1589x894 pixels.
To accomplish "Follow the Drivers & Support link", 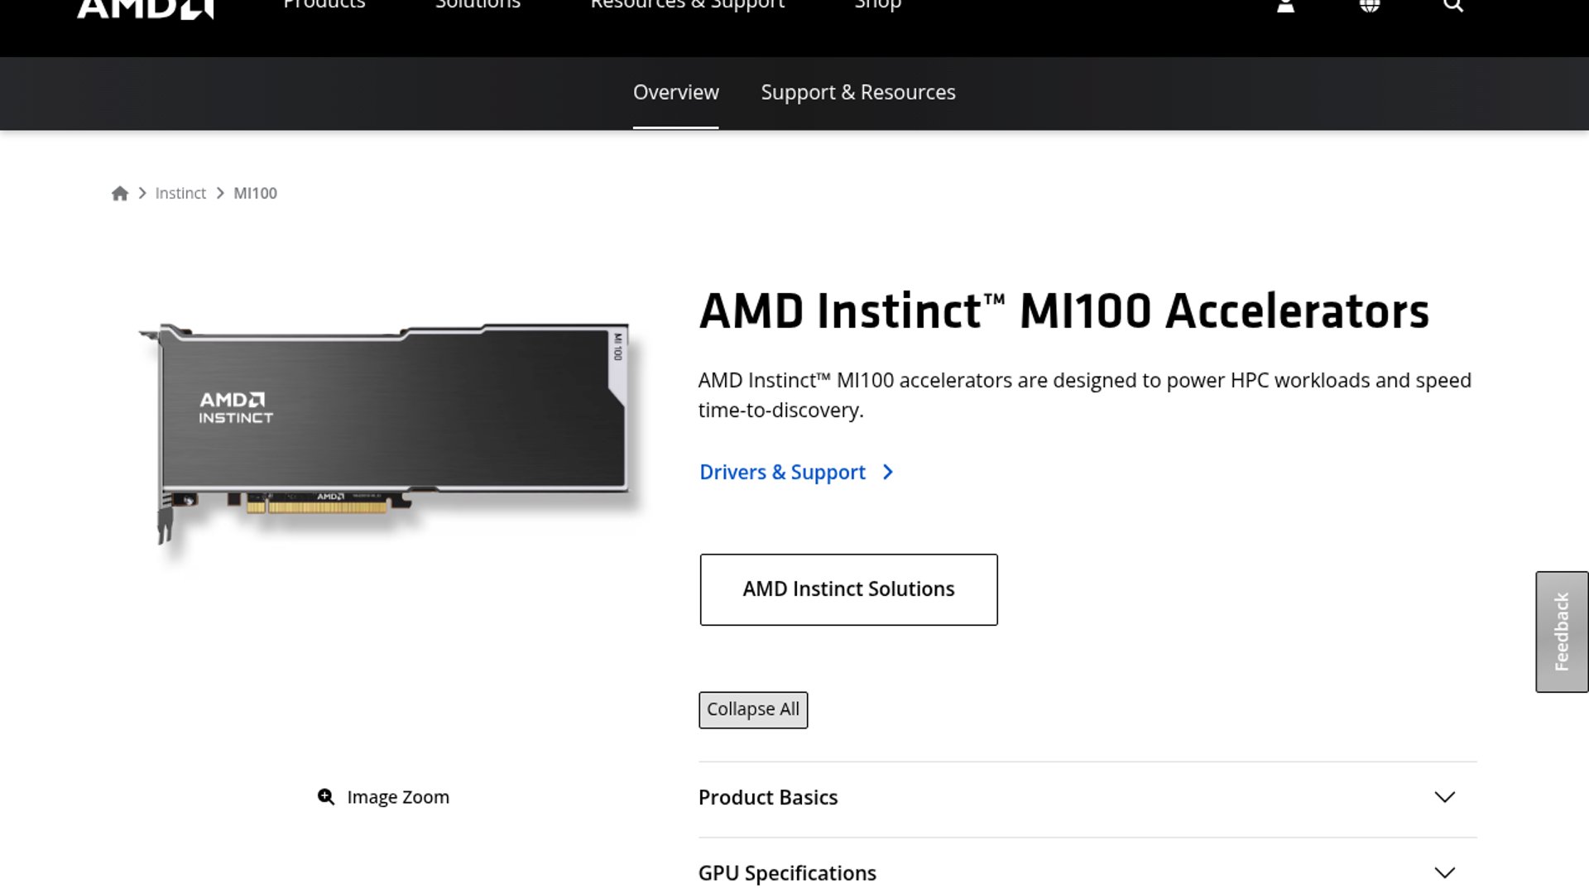I will pos(782,472).
